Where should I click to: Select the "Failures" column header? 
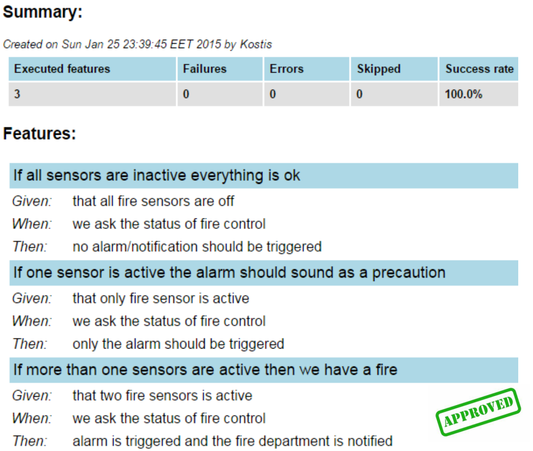[205, 69]
